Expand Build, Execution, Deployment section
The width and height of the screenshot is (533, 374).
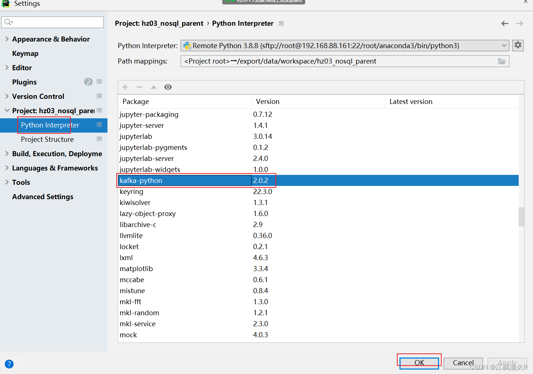click(x=7, y=153)
